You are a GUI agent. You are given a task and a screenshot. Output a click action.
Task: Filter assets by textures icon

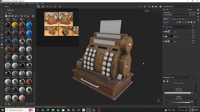click(25, 16)
